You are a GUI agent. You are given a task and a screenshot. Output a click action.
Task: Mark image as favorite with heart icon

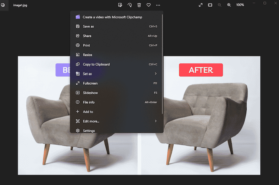click(x=148, y=5)
